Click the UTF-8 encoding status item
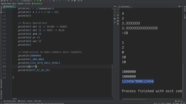The height and width of the screenshot is (104, 186). pyautogui.click(x=163, y=103)
